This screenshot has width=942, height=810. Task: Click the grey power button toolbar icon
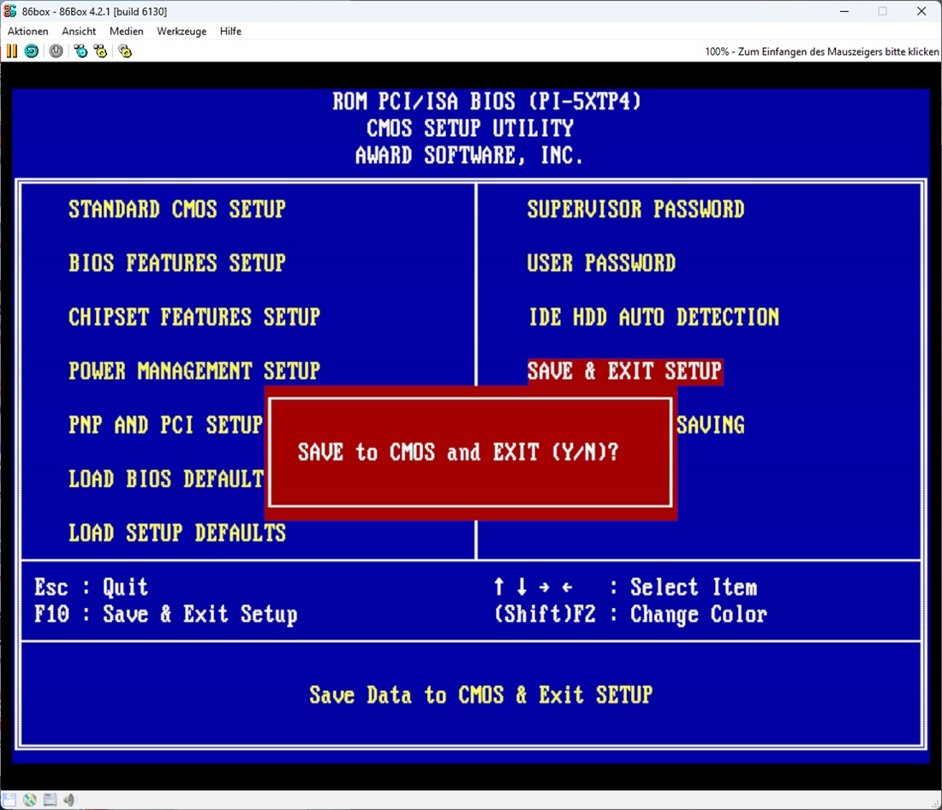coord(56,51)
